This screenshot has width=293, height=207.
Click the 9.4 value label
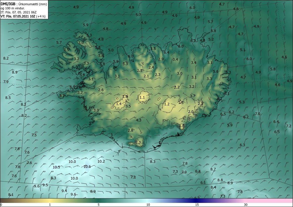click(64, 191)
